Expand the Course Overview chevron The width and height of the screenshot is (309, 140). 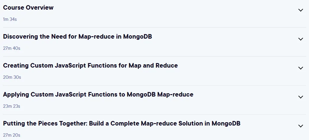pos(301,10)
